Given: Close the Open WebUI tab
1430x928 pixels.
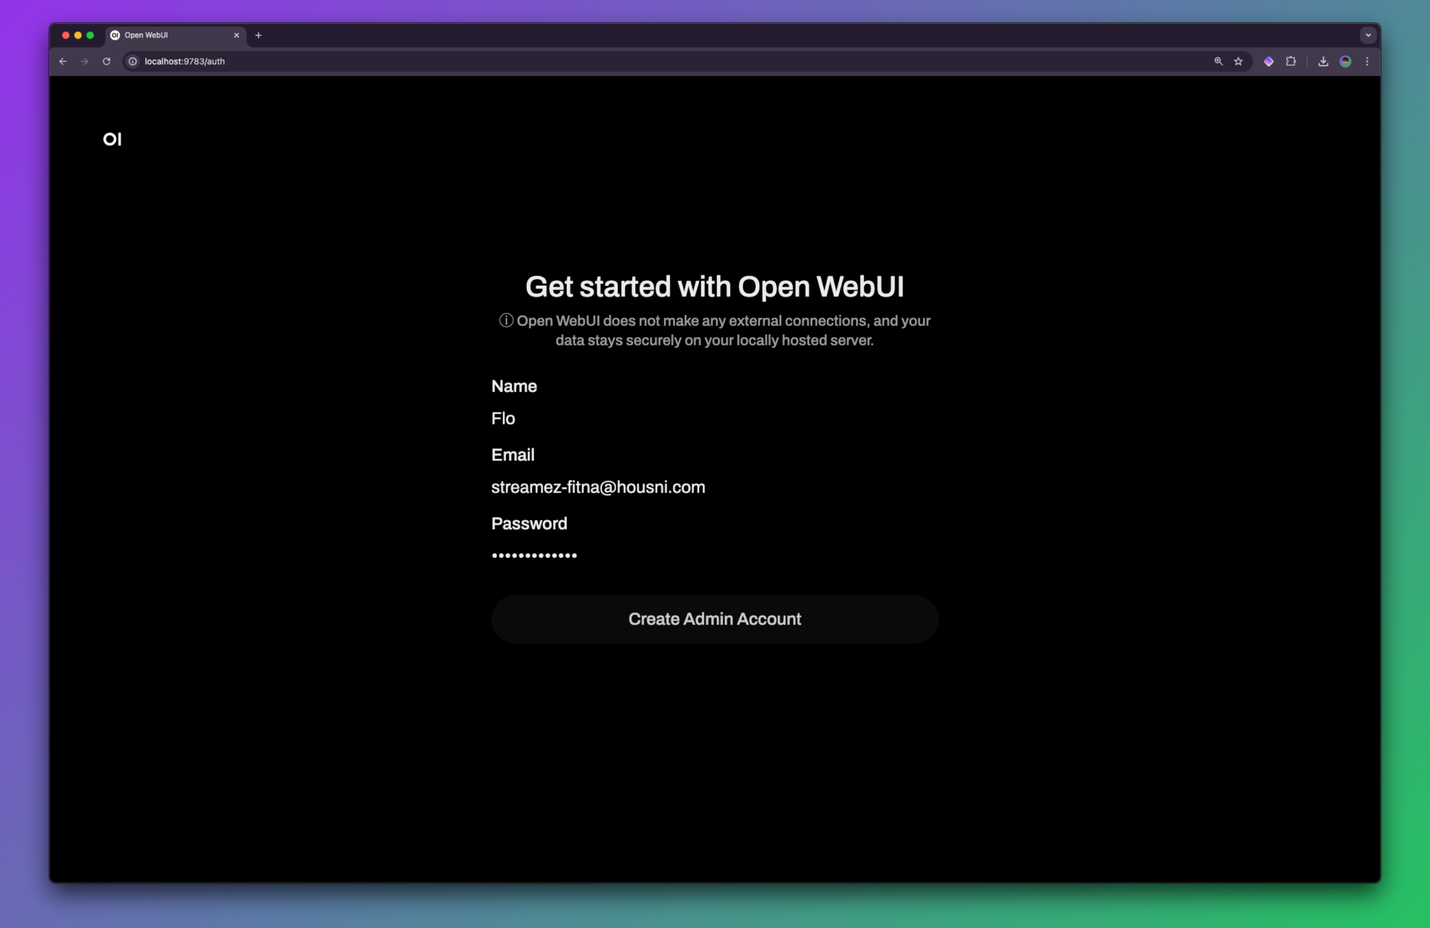Looking at the screenshot, I should pyautogui.click(x=237, y=35).
